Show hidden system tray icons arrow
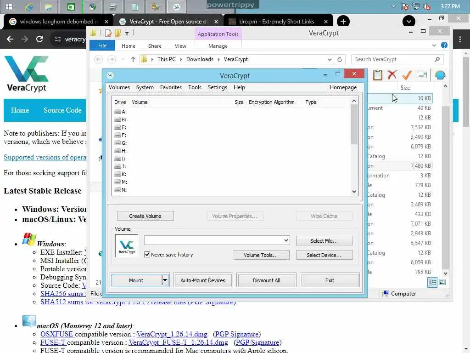Viewport: 470px width, 353px height. click(393, 6)
